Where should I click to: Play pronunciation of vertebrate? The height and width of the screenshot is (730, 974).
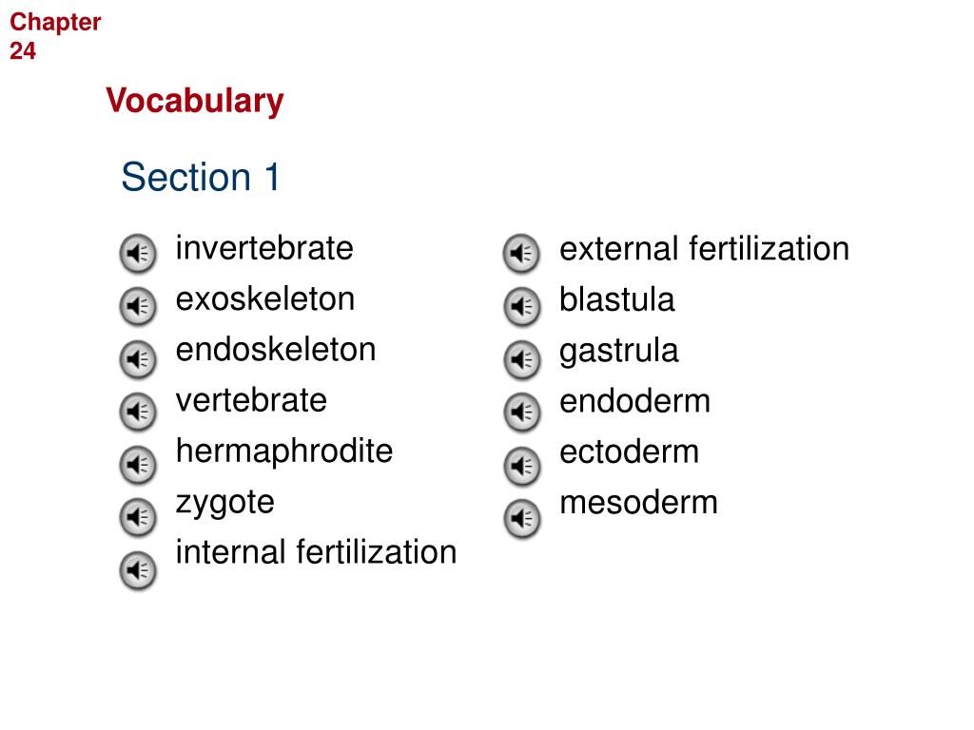(x=137, y=412)
